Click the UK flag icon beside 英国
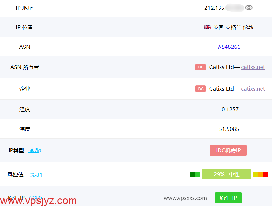The height and width of the screenshot is (206, 272). (207, 27)
